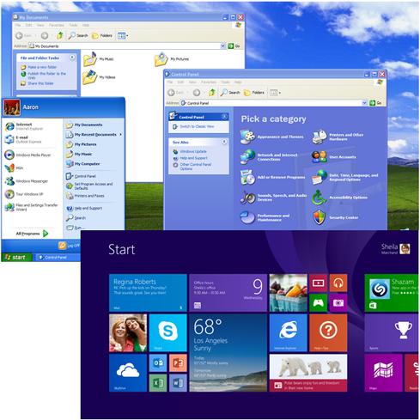The image size is (420, 420).
Task: Open View menu in Control Panel window
Action: [192, 82]
